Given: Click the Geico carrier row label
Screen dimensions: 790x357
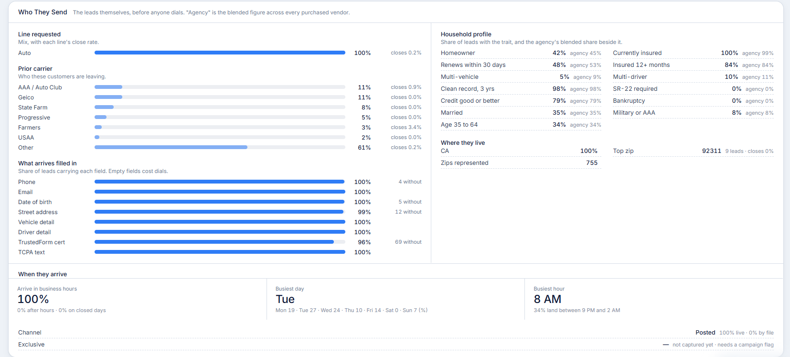Looking at the screenshot, I should (26, 97).
